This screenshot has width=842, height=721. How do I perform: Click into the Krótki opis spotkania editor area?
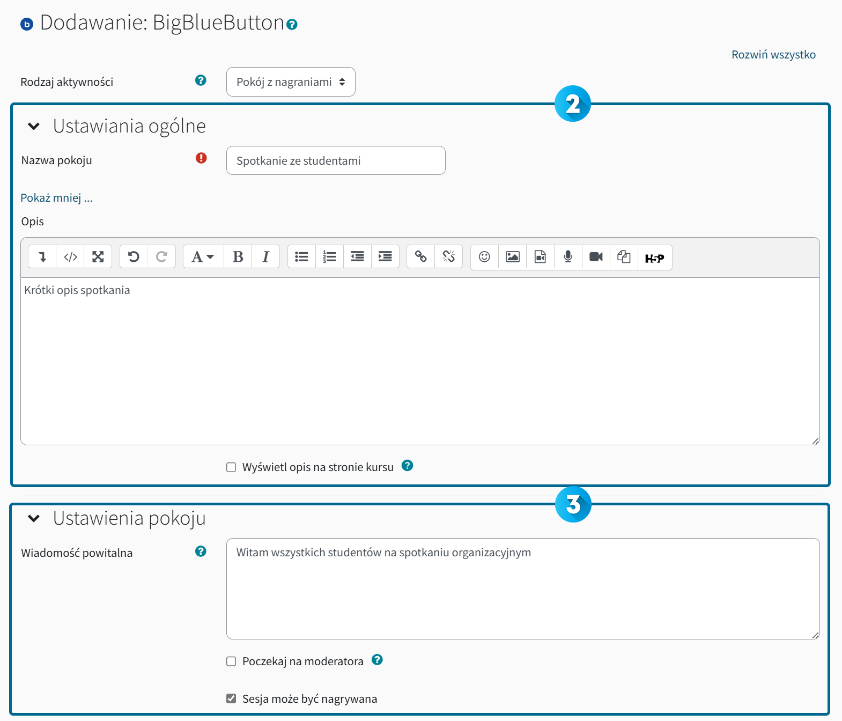pos(420,361)
